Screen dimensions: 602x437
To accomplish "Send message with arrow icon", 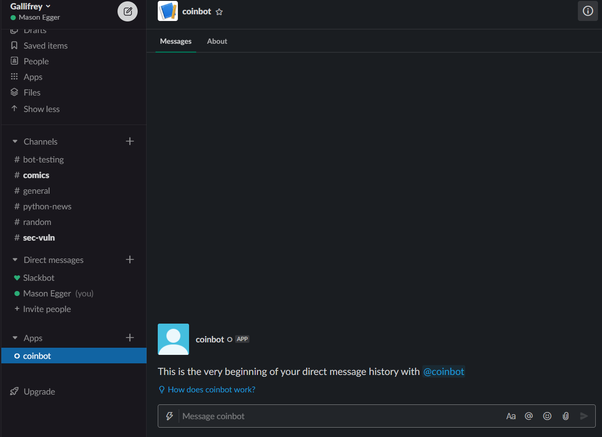I will [584, 416].
